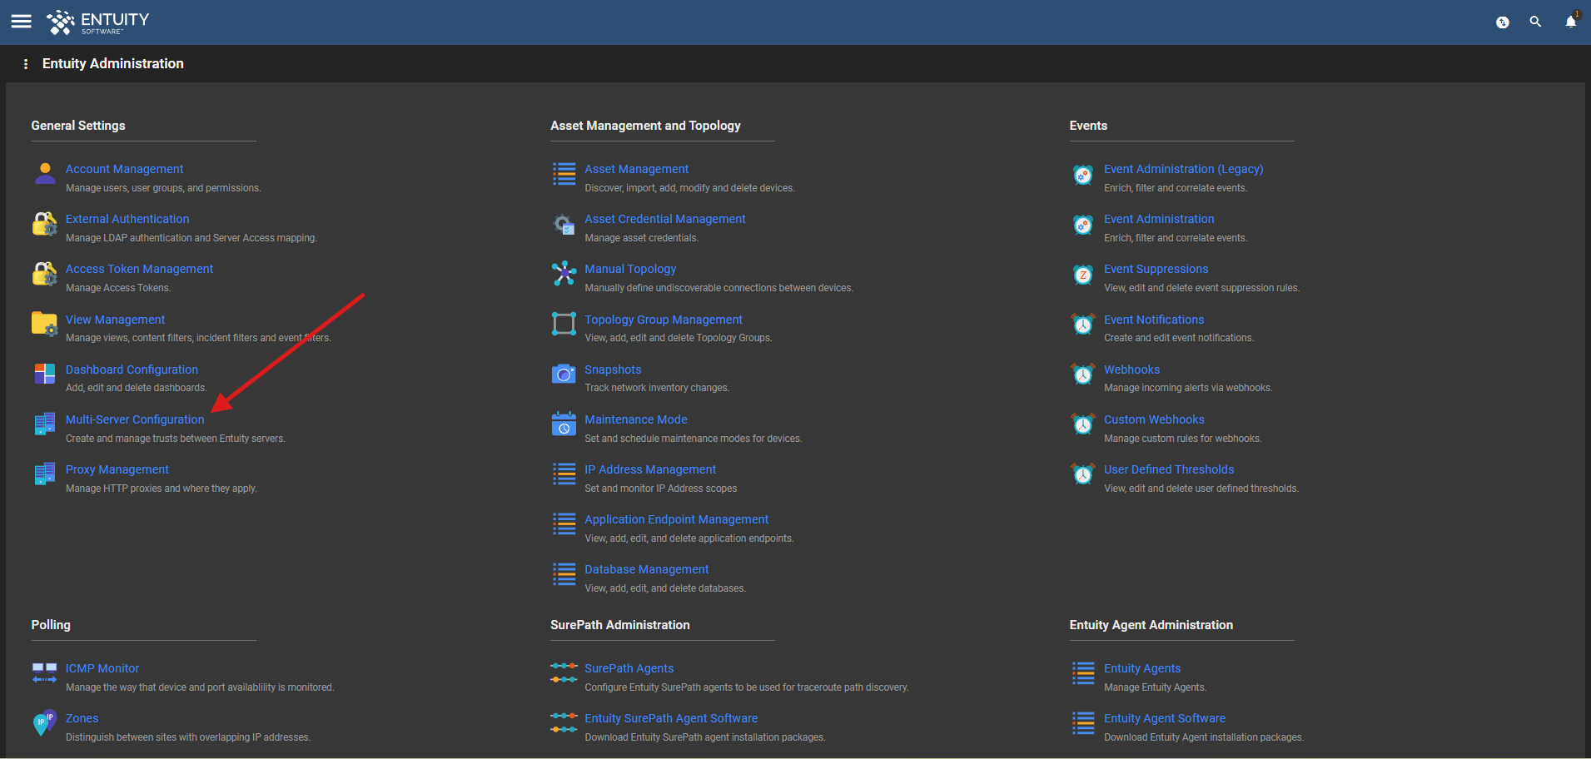Screen dimensions: 1591x759
Task: Click the Event Administration (Legacy) alarm icon
Action: tap(1083, 175)
